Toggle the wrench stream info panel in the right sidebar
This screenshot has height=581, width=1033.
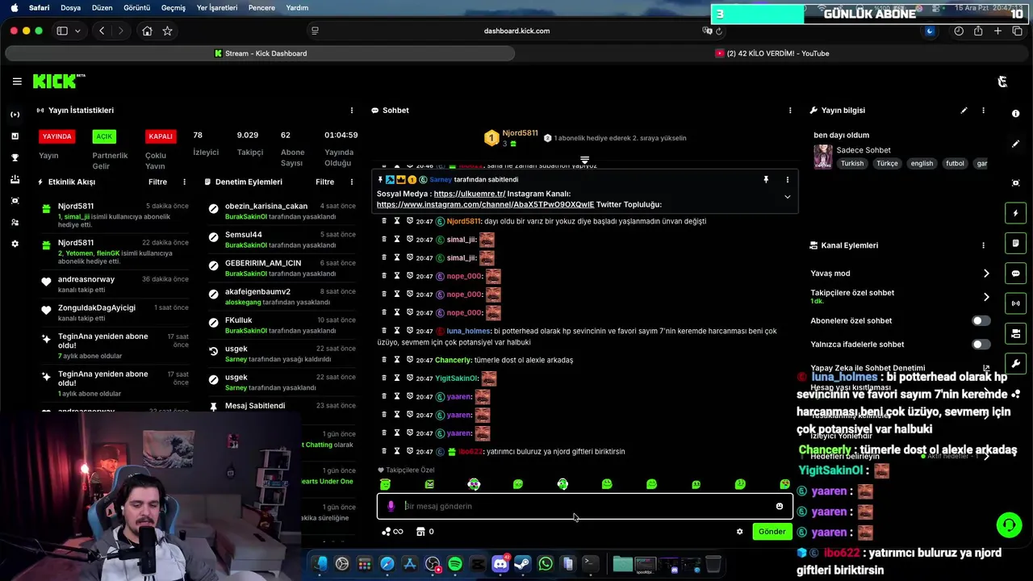pos(1015,363)
